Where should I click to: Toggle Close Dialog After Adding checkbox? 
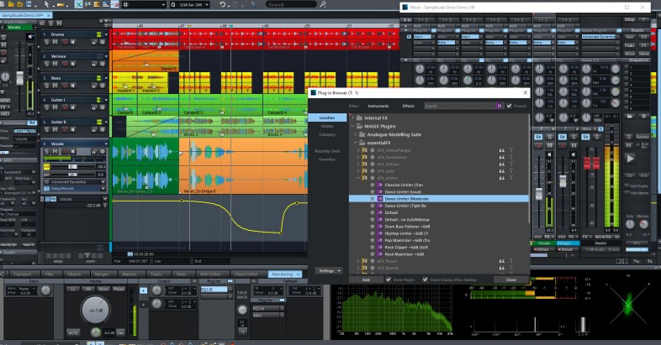[x=425, y=280]
